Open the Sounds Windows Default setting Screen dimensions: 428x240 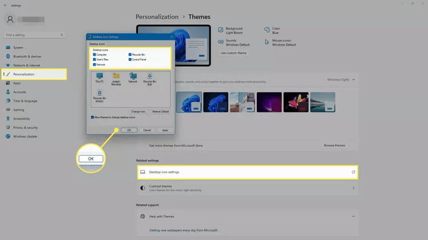(233, 43)
